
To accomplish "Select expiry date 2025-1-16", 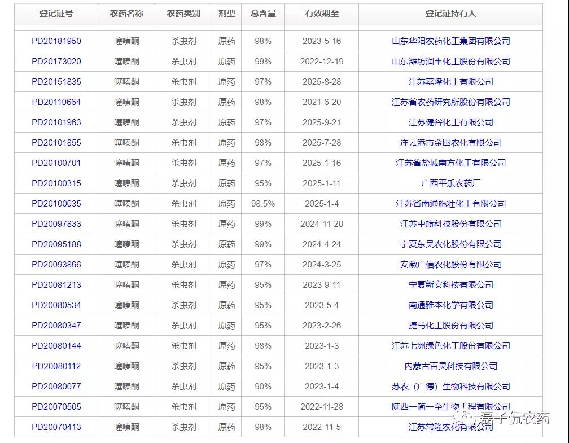I will point(322,163).
